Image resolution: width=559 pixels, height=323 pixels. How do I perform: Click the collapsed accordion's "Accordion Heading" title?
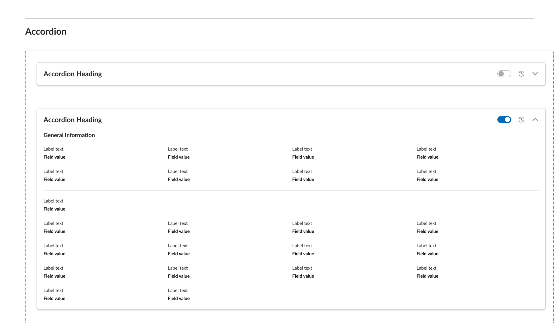coord(72,74)
